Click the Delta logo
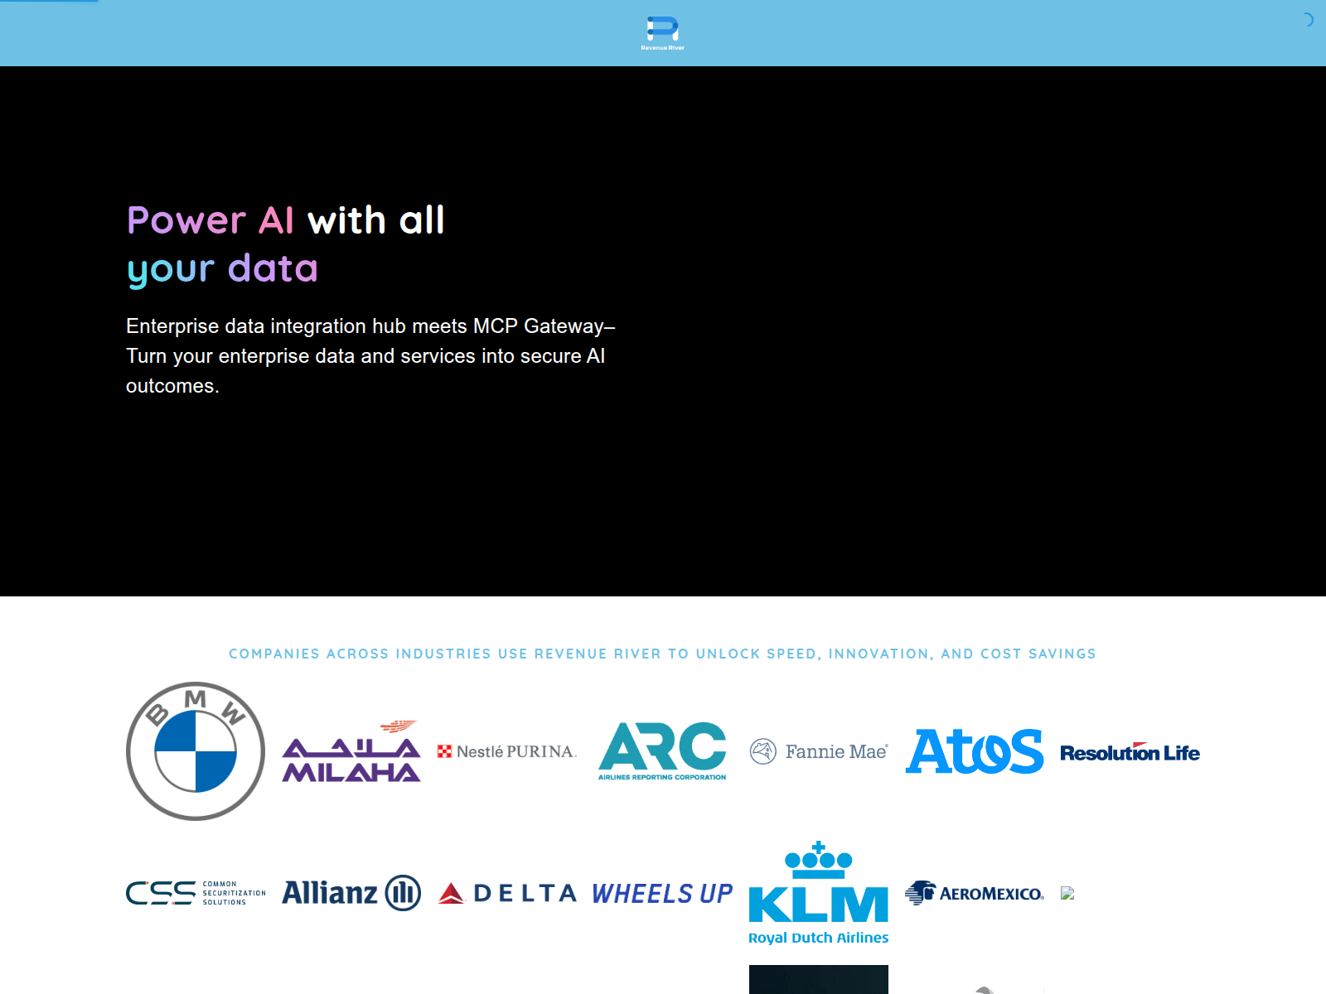The width and height of the screenshot is (1326, 994). 507,893
